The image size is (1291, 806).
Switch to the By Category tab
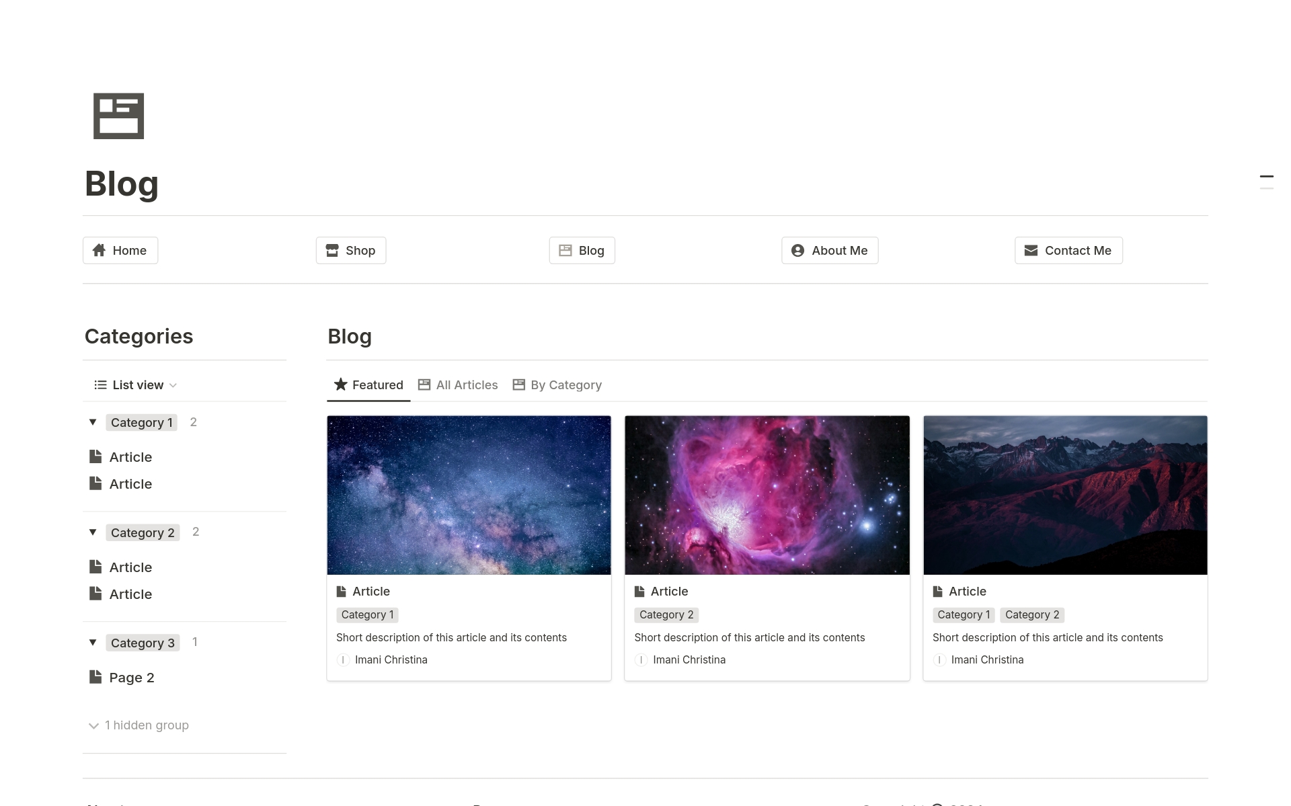coord(557,385)
